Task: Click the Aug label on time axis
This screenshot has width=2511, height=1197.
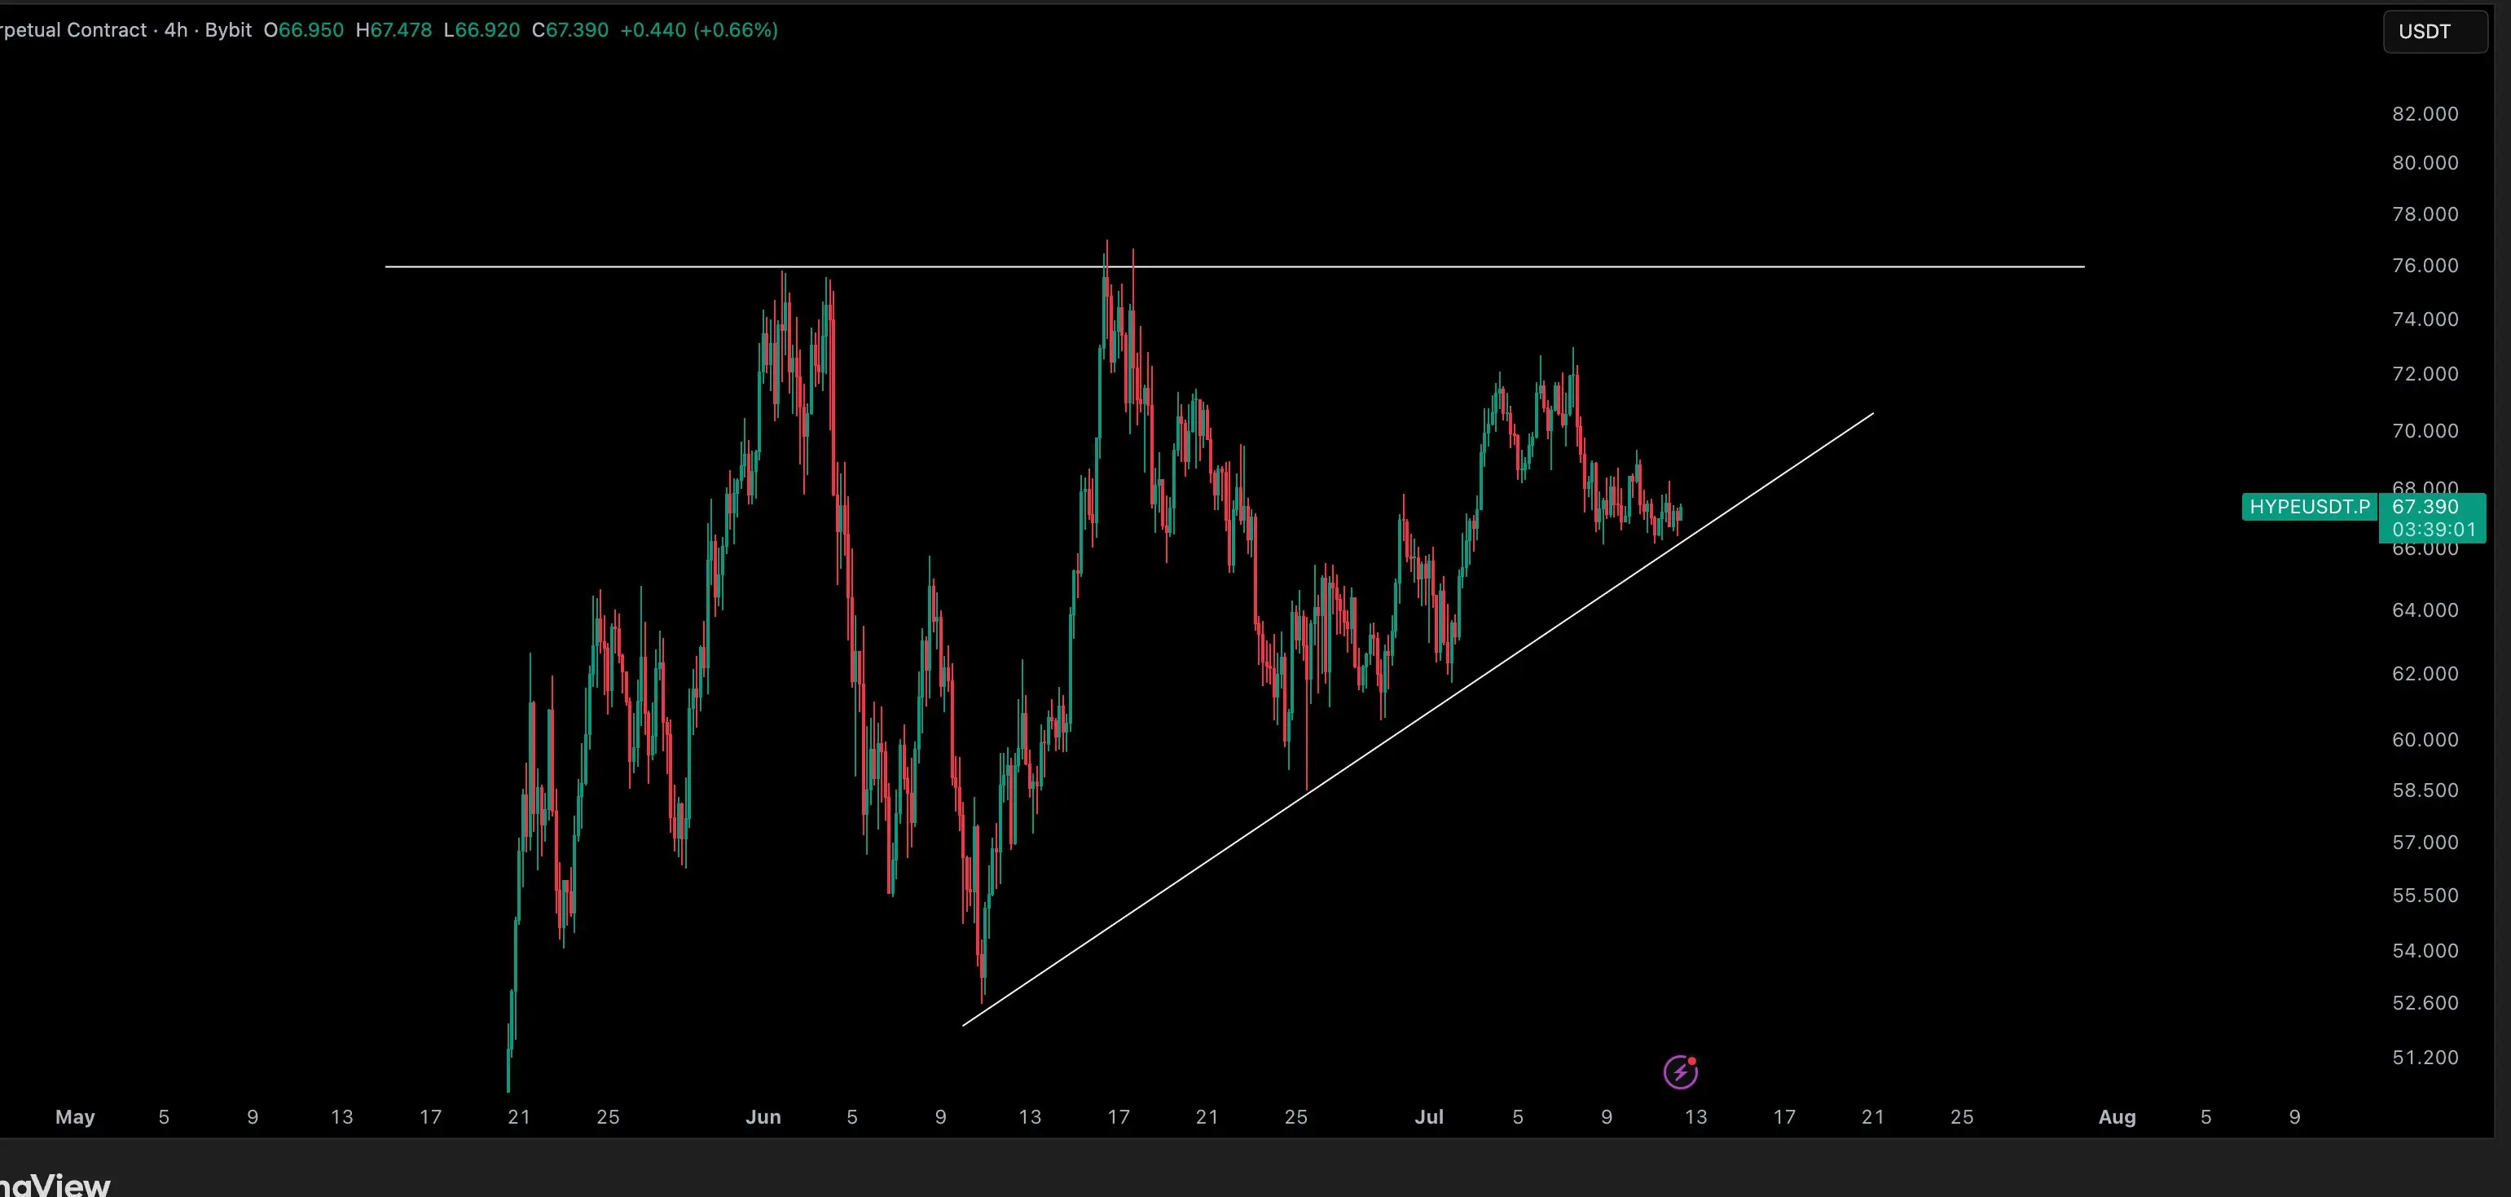Action: 2116,1117
